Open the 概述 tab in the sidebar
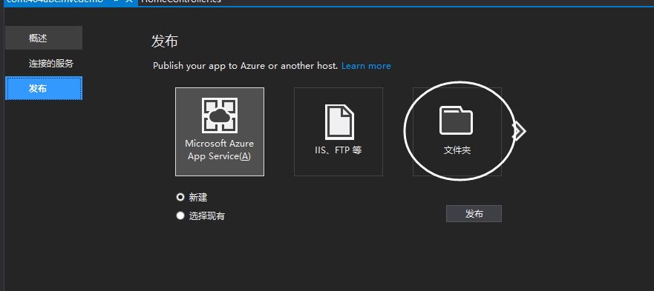654x291 pixels. click(44, 38)
